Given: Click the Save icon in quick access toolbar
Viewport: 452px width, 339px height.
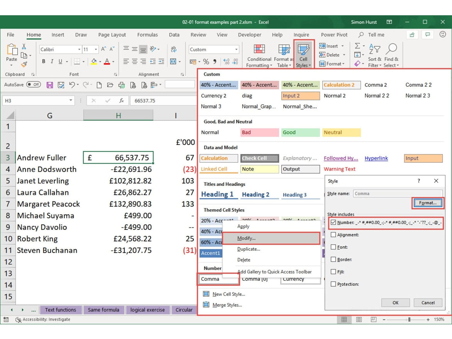Looking at the screenshot, I should tap(50, 85).
